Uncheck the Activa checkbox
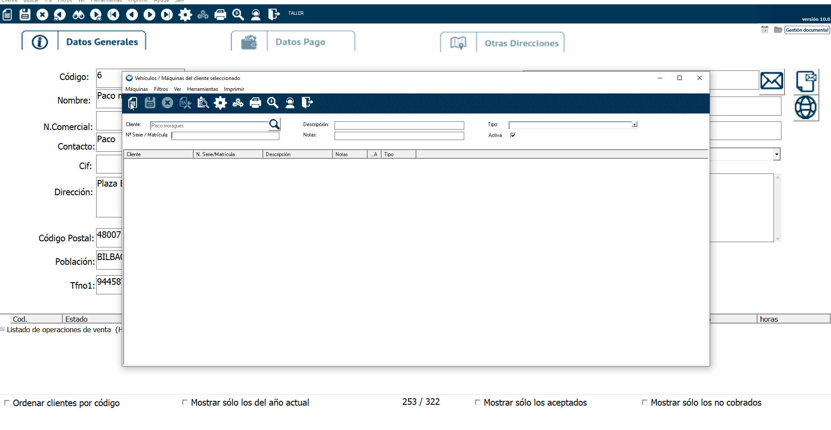Image resolution: width=831 pixels, height=430 pixels. 513,135
